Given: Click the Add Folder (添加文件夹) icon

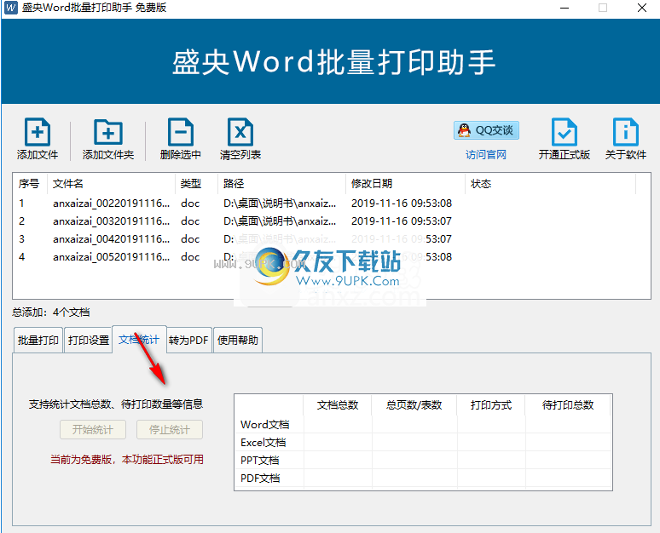Looking at the screenshot, I should 108,132.
